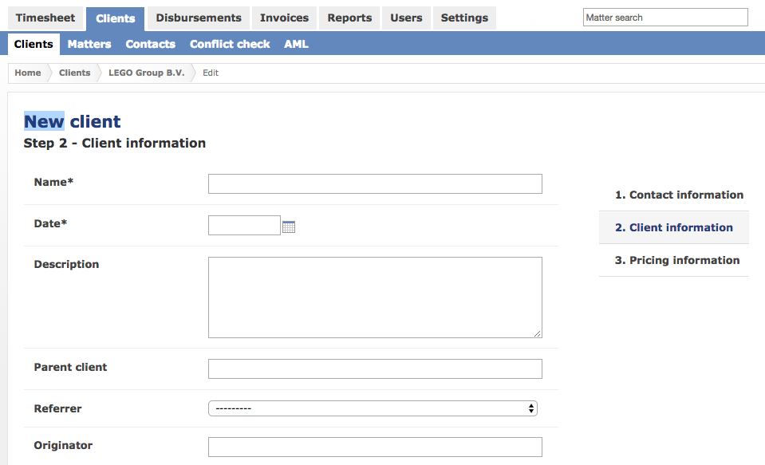Click the Parent client field label
Image resolution: width=765 pixels, height=465 pixels.
[70, 368]
